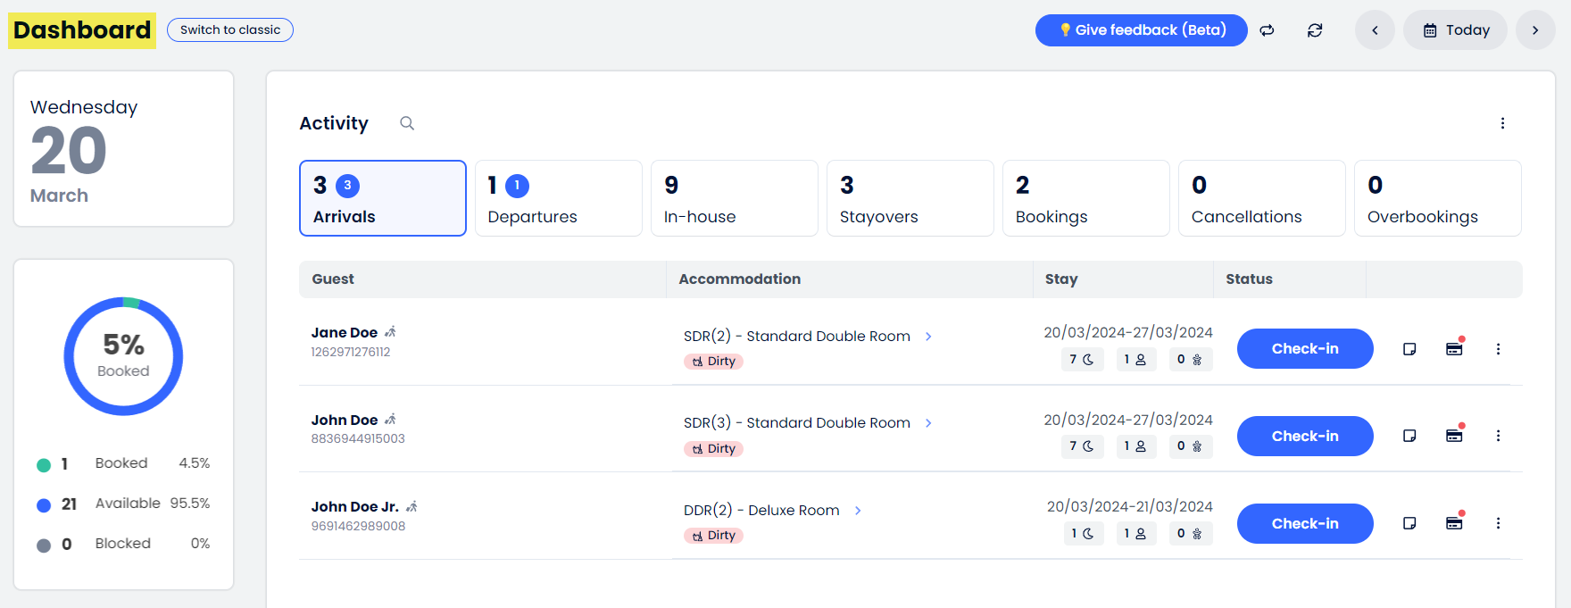The height and width of the screenshot is (608, 1571).
Task: Select the In-house tab
Action: coord(735,198)
